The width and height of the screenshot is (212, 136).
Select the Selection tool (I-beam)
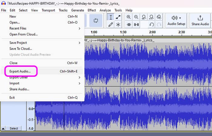coord(111,17)
